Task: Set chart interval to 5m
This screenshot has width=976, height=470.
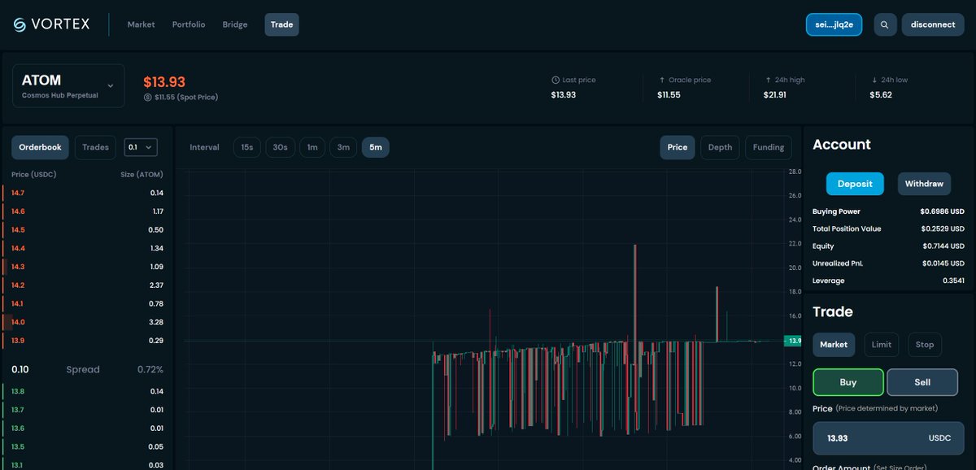Action: 375,147
